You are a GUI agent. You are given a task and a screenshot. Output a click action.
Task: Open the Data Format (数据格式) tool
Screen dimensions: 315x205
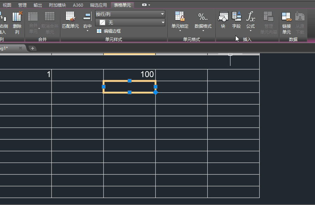(x=203, y=18)
